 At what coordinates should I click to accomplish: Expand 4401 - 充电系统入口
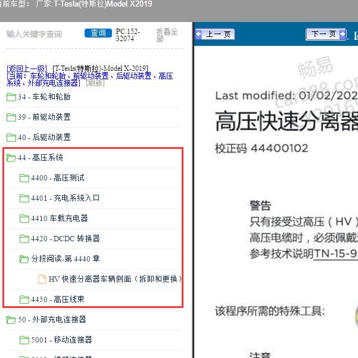[66, 198]
